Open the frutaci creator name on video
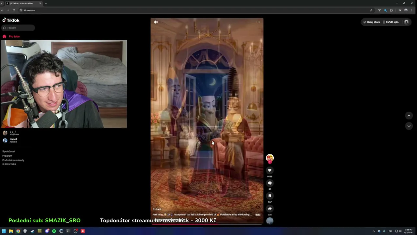This screenshot has width=417, height=235. pyautogui.click(x=157, y=209)
